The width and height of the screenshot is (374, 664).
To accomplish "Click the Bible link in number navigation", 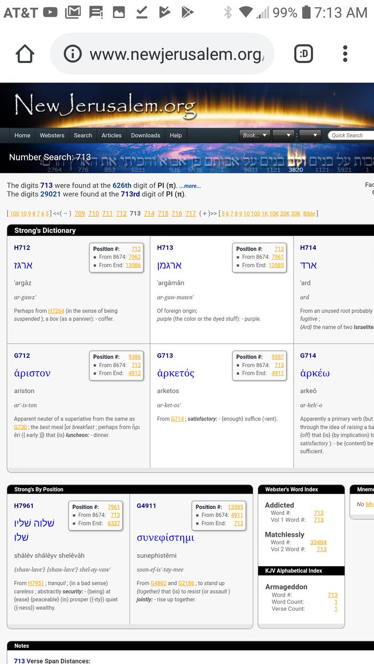I will (309, 214).
